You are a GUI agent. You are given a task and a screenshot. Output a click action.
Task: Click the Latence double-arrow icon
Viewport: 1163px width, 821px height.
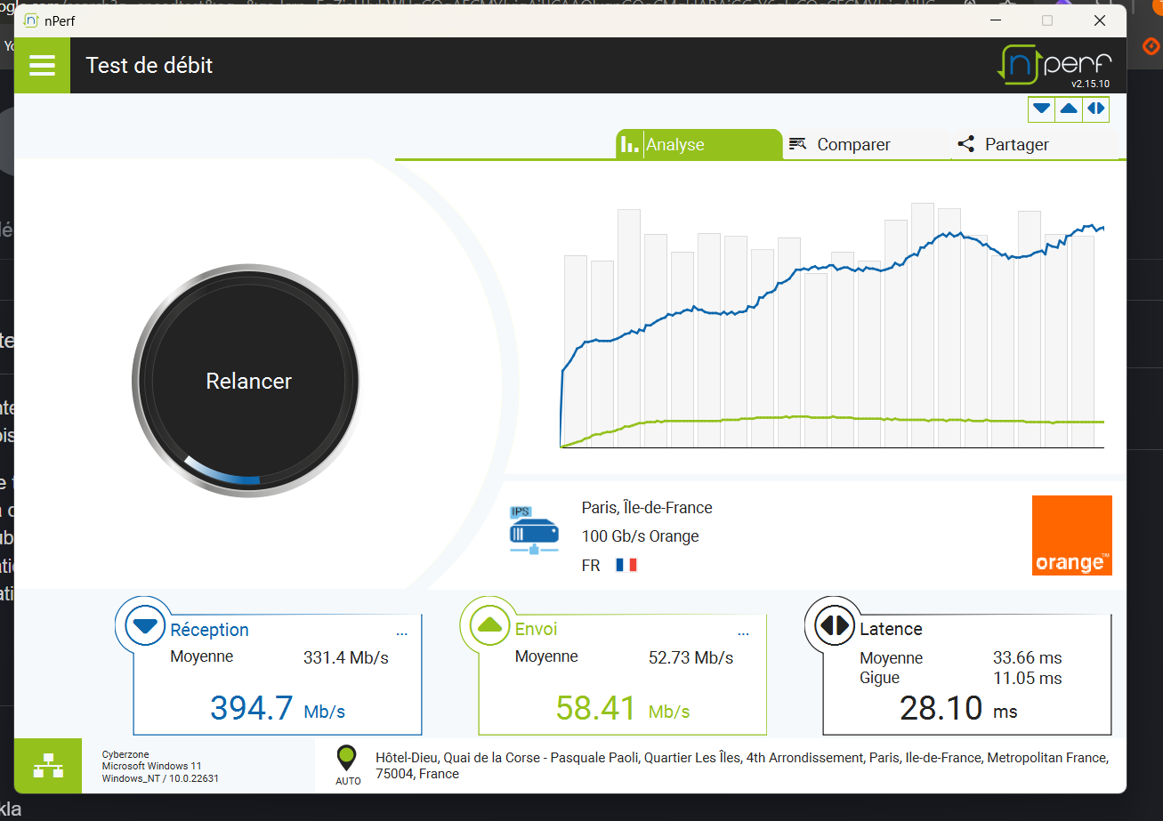(834, 625)
